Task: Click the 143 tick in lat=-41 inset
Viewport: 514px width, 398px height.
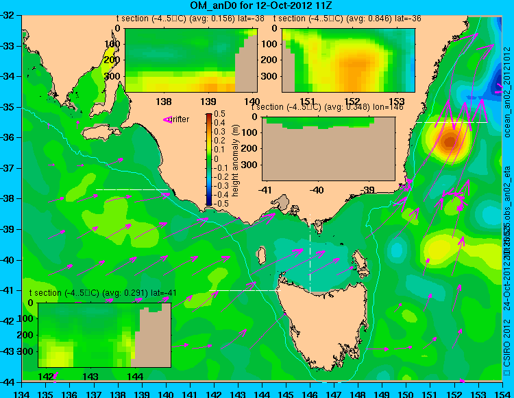Action: pos(90,377)
